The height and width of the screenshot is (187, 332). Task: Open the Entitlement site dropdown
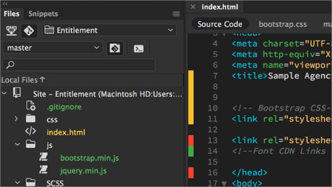110,30
